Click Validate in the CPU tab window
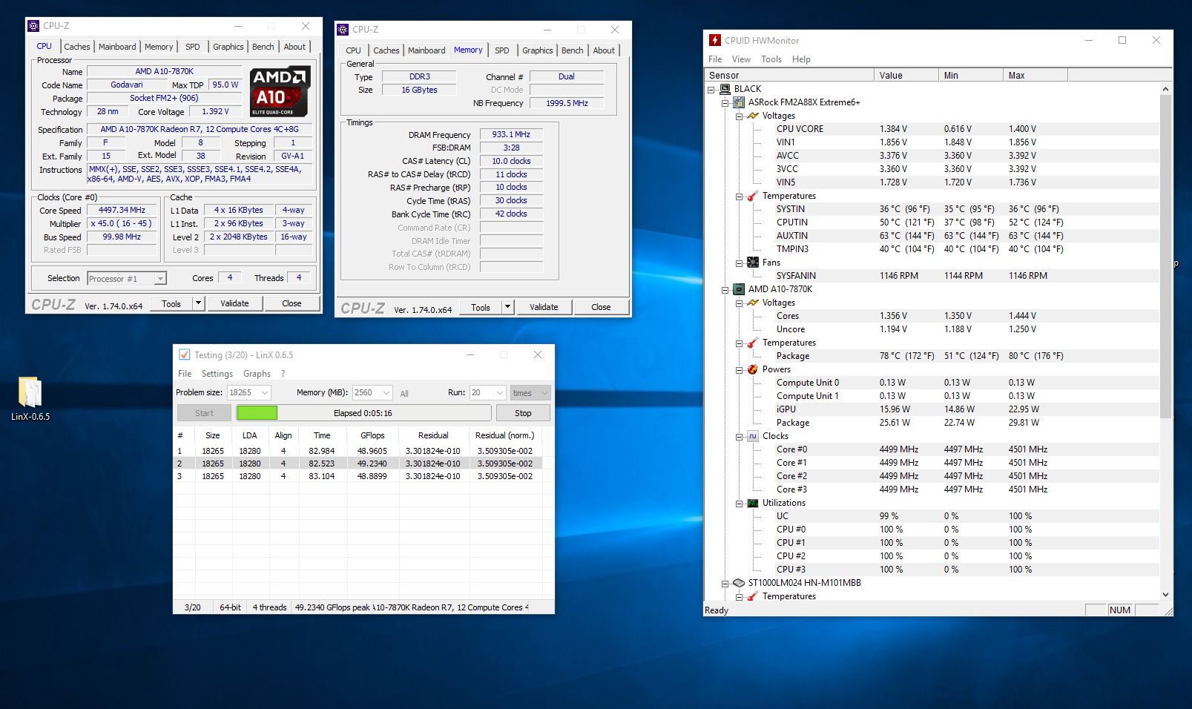The image size is (1192, 709). click(x=234, y=303)
